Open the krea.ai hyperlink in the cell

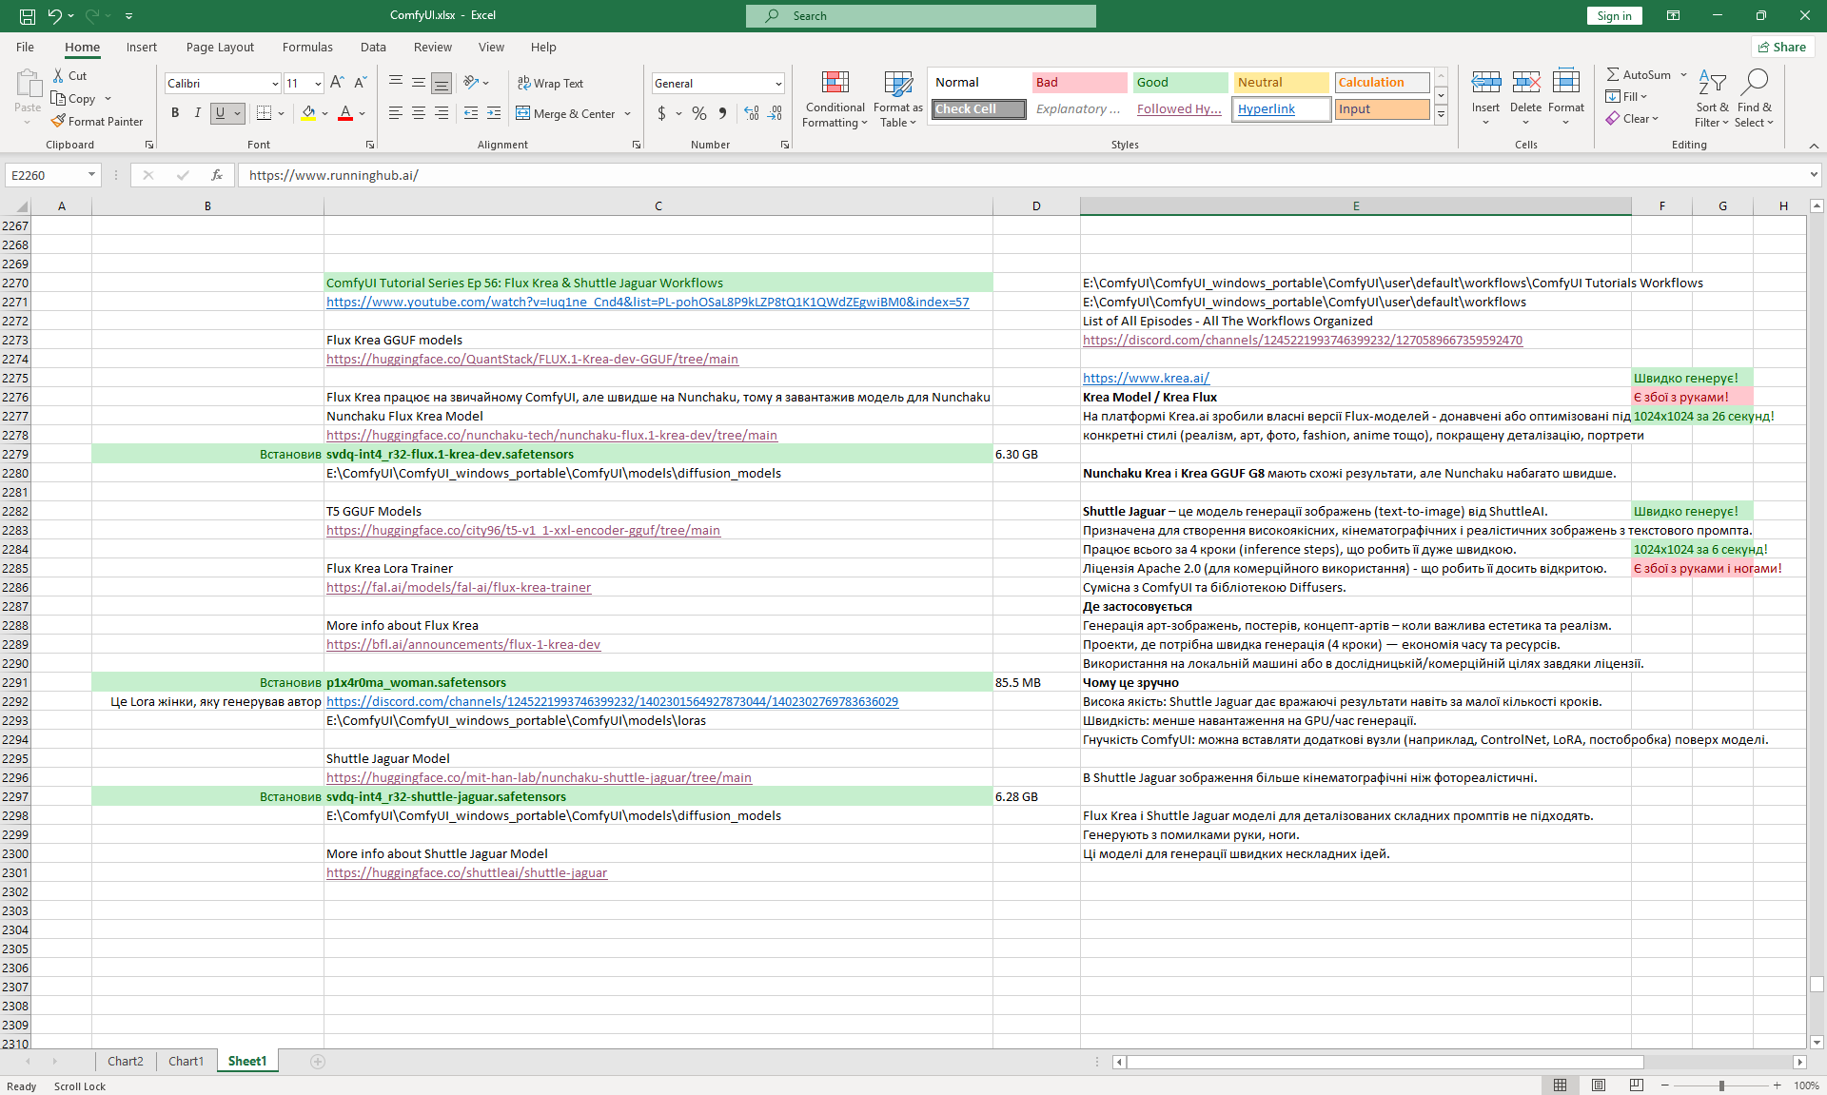tap(1146, 378)
